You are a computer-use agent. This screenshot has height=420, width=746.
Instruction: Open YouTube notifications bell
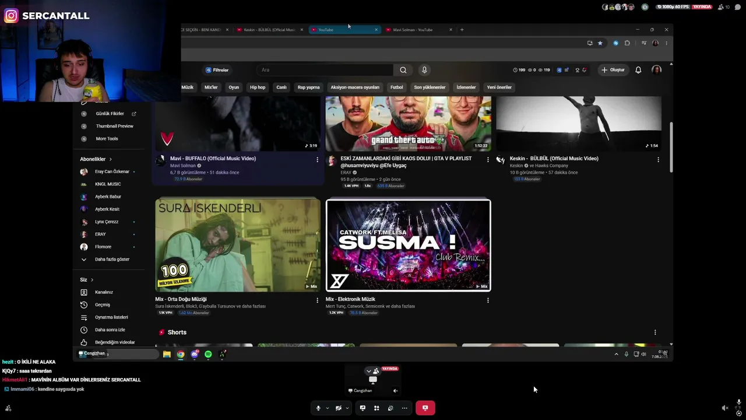(x=638, y=70)
